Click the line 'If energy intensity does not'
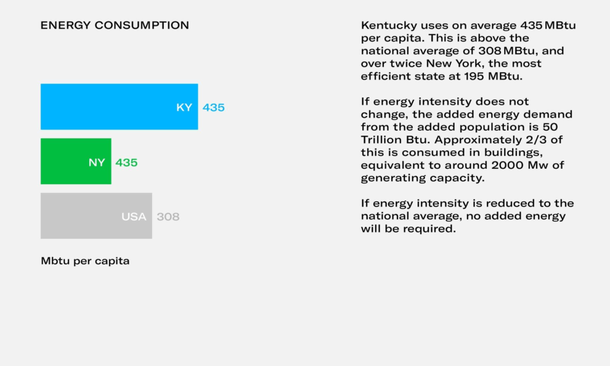This screenshot has height=366, width=610. point(444,102)
